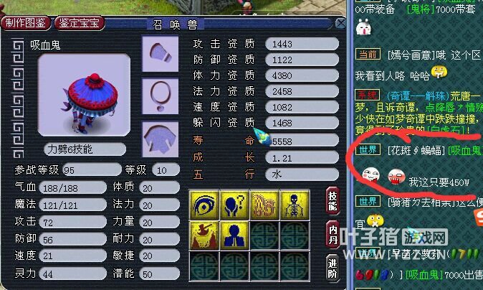The width and height of the screenshot is (483, 290).
Task: Close the 召唤兽 panel
Action: click(340, 24)
